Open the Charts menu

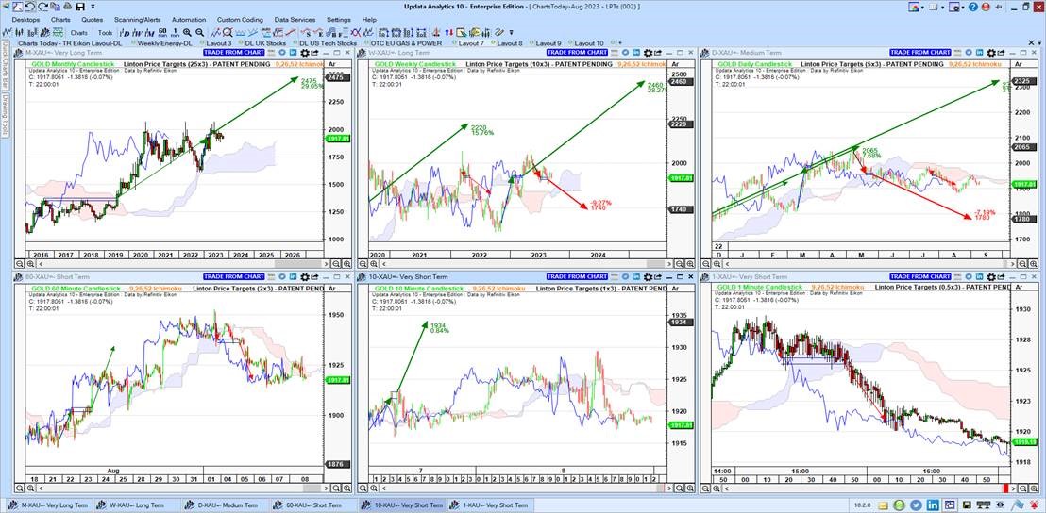click(x=60, y=20)
